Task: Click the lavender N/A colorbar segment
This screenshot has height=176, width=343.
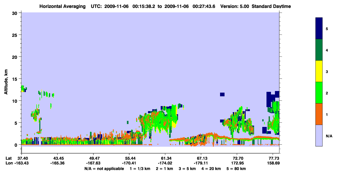Action: [x=319, y=135]
